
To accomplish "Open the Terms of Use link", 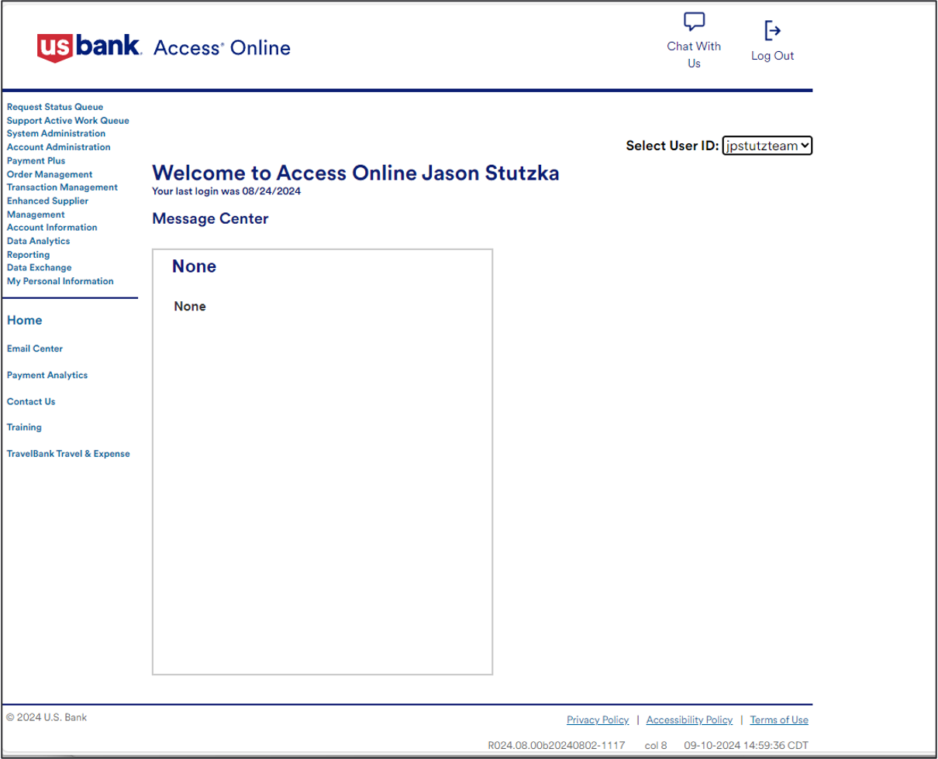I will (779, 720).
